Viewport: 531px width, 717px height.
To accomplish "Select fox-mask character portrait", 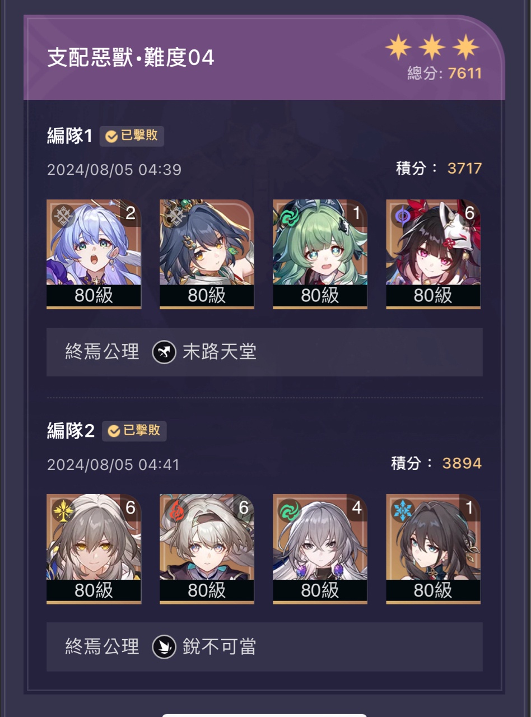I will tap(433, 254).
